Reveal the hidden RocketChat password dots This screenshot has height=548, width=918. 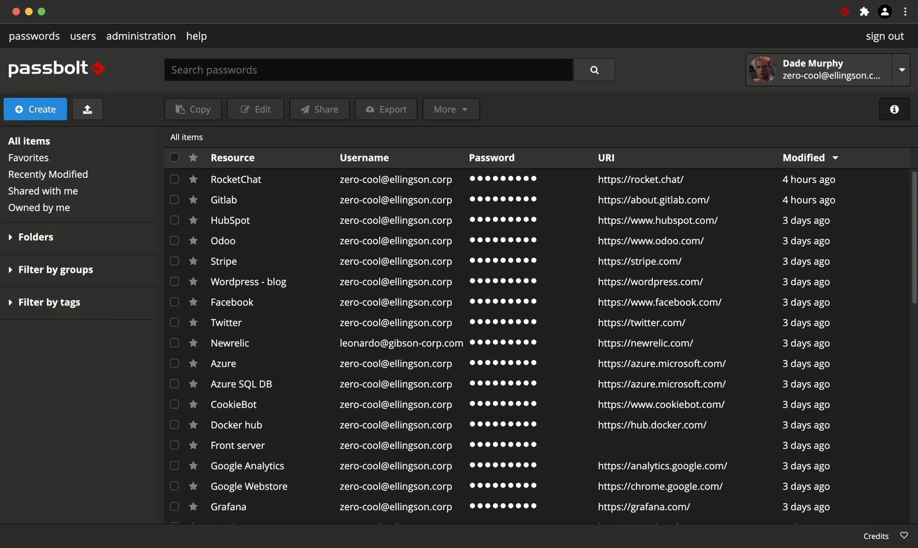point(503,179)
